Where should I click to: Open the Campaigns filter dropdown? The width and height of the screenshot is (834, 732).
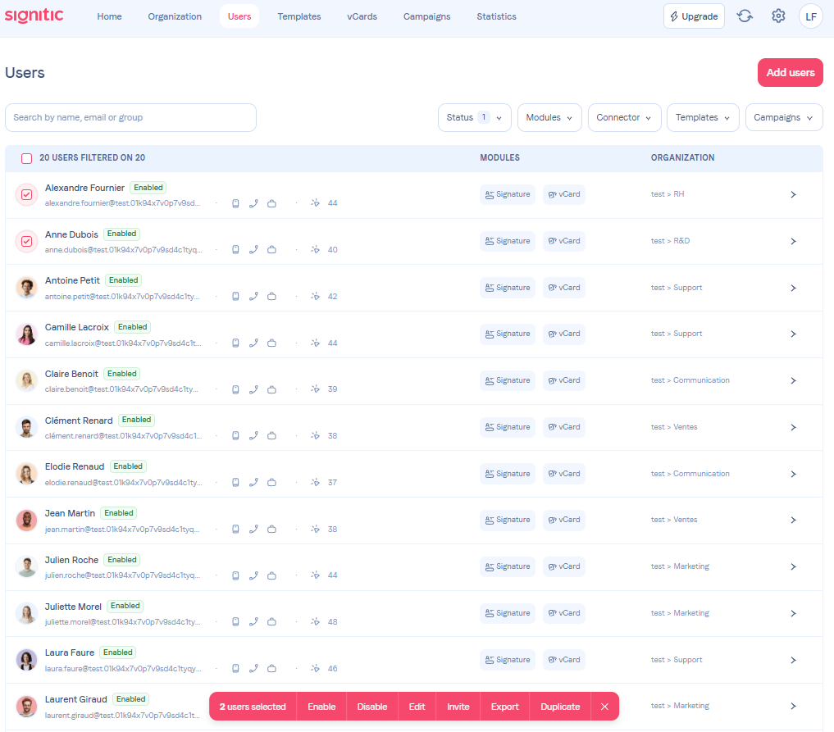pos(784,117)
